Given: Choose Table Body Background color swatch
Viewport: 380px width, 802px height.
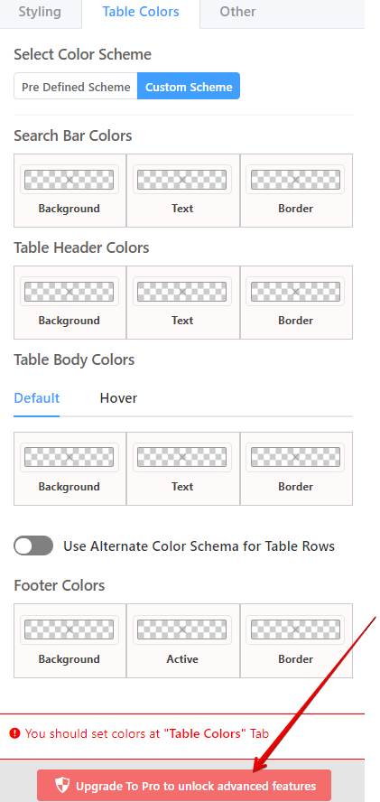Looking at the screenshot, I should pos(69,457).
